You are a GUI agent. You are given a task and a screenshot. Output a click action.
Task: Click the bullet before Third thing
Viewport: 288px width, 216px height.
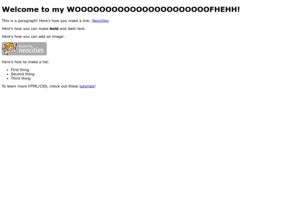(x=7, y=78)
